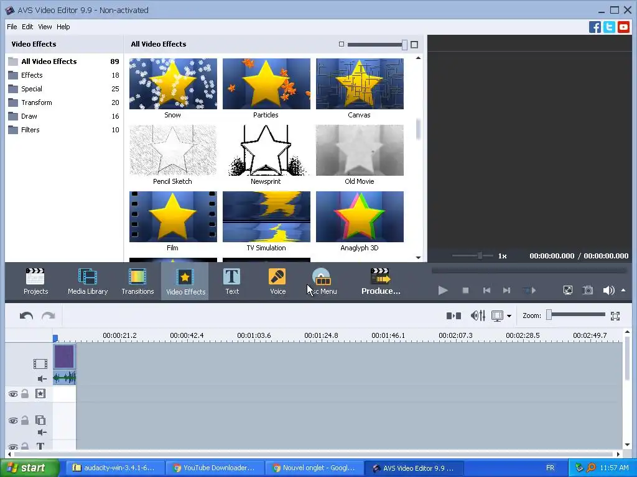This screenshot has width=637, height=477.
Task: Go to the next frame
Action: [506, 291]
